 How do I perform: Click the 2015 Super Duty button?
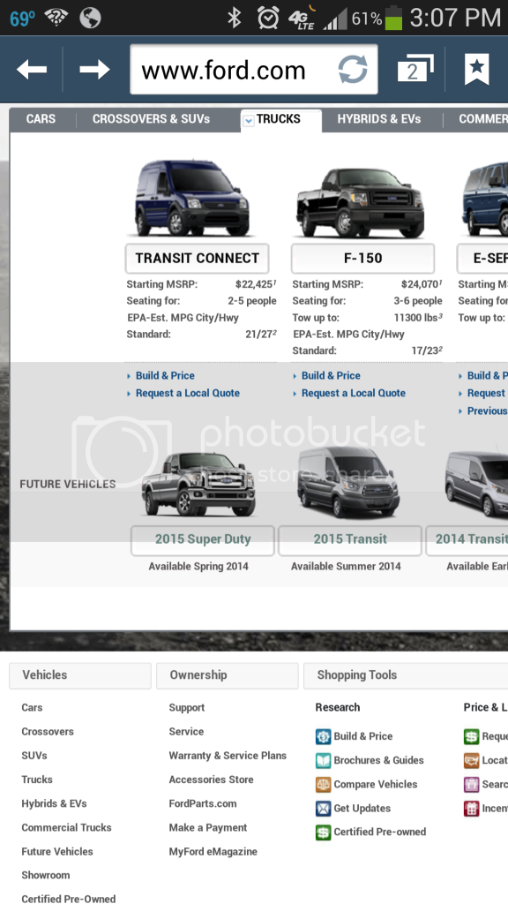203,540
